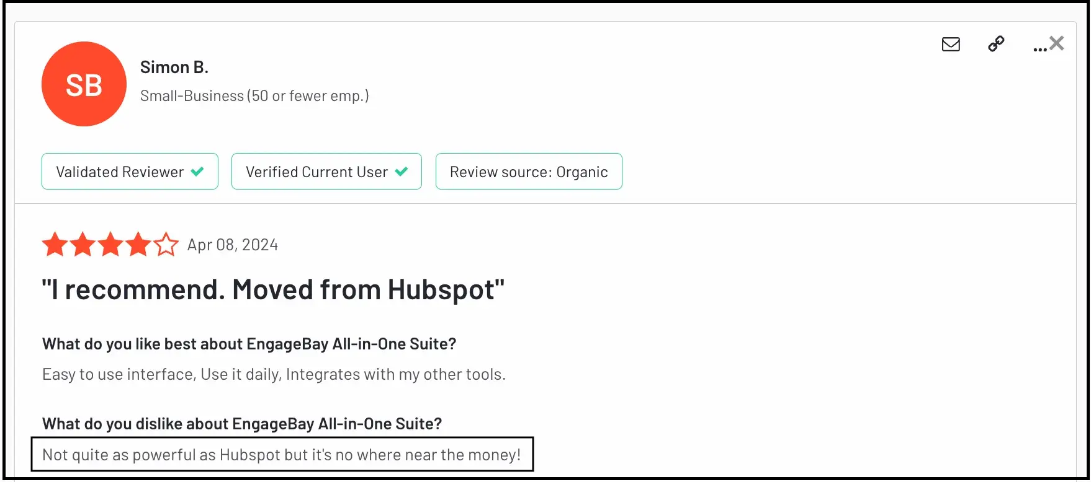The height and width of the screenshot is (482, 1091).
Task: Click the highlighted "Not quite as powerful" text
Action: 282,455
